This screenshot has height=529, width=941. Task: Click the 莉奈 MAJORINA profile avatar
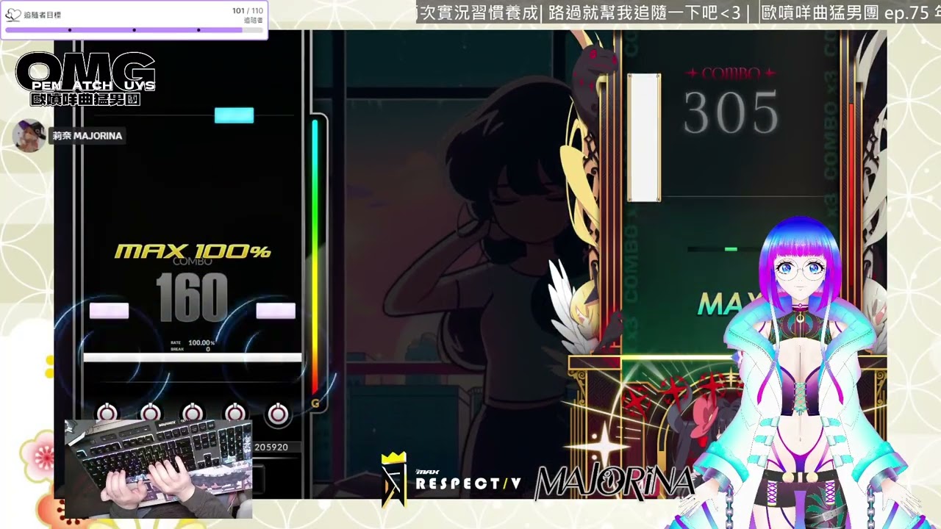[29, 136]
